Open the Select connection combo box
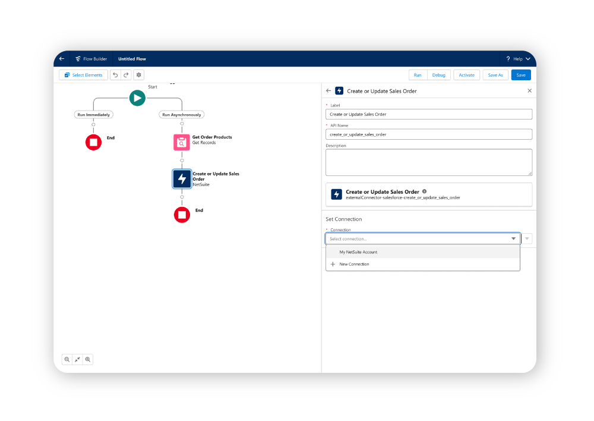 (423, 238)
